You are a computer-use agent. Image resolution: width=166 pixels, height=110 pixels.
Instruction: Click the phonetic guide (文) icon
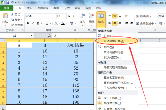[72, 23]
